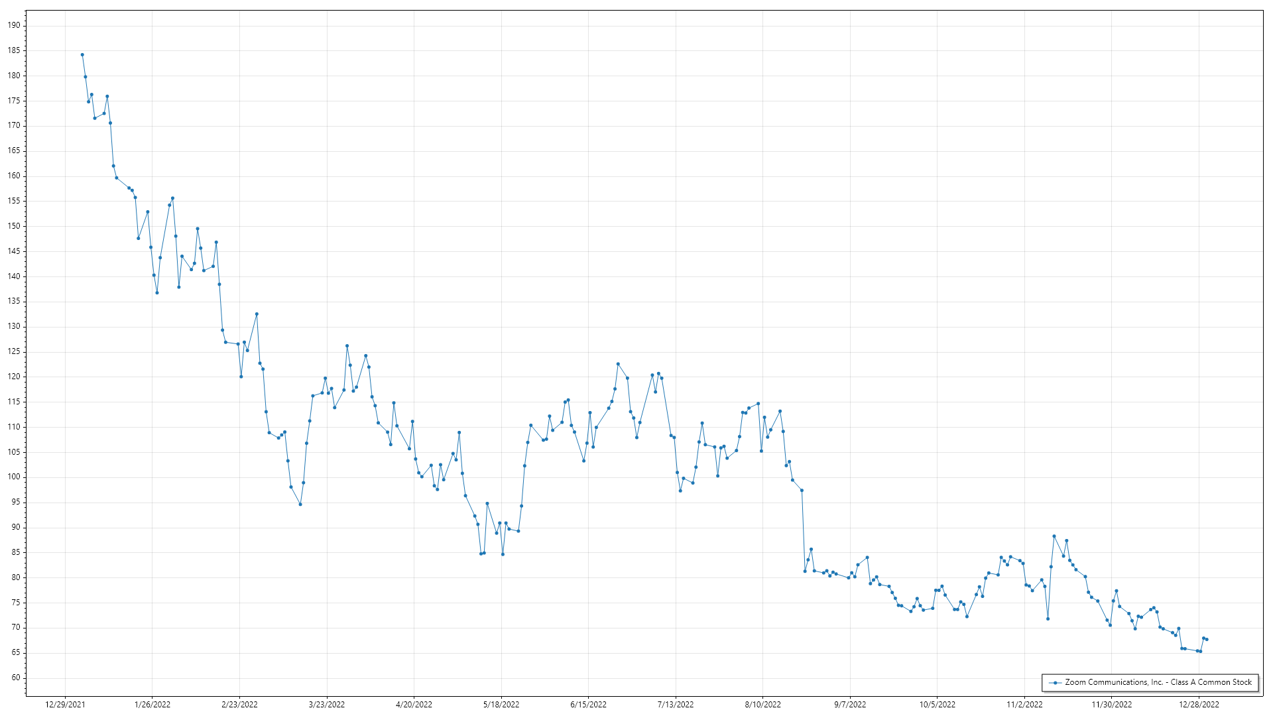Viewport: 1273px width, 716px height.
Task: Click the 12/28/2022 x-axis date label
Action: click(x=1199, y=705)
